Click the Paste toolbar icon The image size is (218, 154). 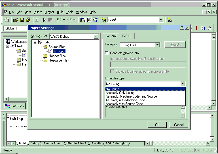pos(50,20)
